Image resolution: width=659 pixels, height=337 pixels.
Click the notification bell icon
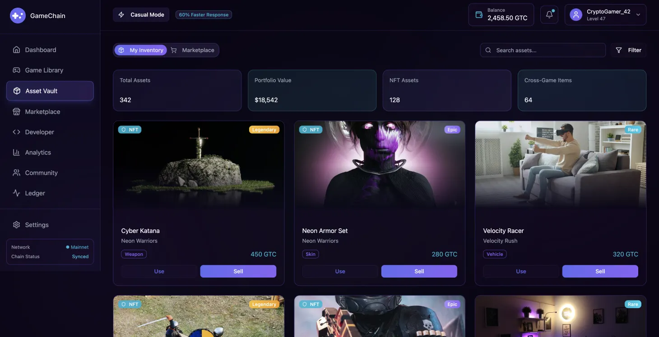549,14
